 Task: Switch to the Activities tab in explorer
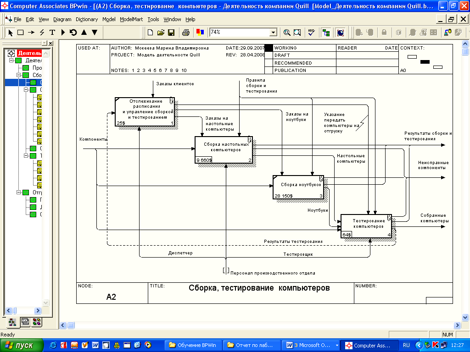click(12, 322)
